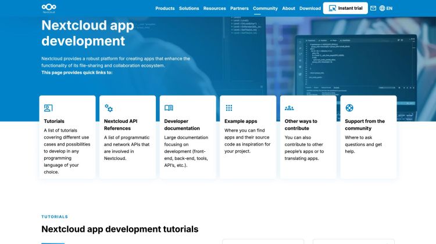This screenshot has width=436, height=244.
Task: Click the people icon for contributing
Action: [x=289, y=108]
